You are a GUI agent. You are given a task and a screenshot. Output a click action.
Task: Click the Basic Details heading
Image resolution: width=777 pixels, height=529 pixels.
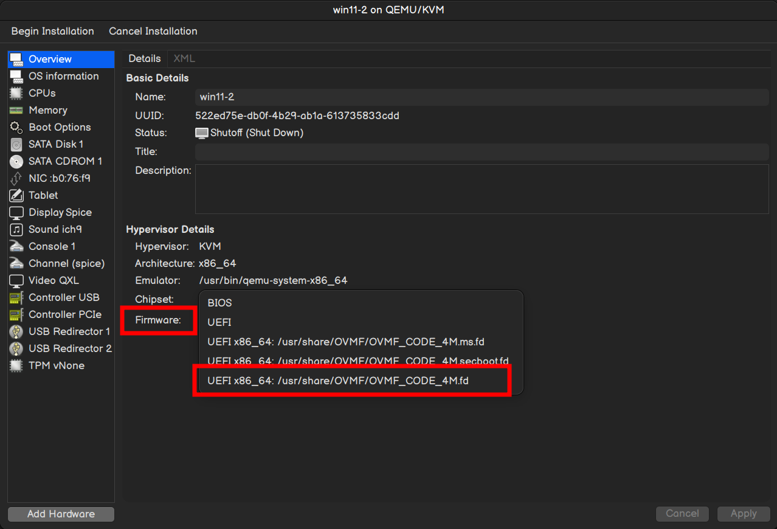click(157, 78)
